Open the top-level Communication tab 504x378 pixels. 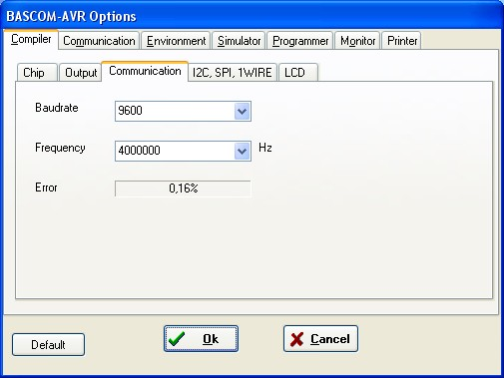point(99,41)
